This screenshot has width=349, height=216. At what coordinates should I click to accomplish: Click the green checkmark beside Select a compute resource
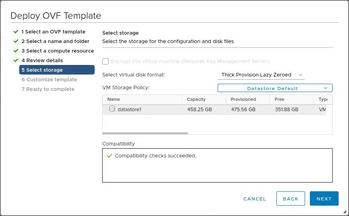16,51
